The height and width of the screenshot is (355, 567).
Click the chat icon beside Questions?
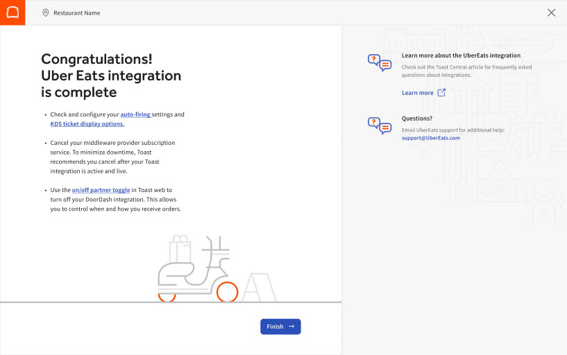[380, 125]
